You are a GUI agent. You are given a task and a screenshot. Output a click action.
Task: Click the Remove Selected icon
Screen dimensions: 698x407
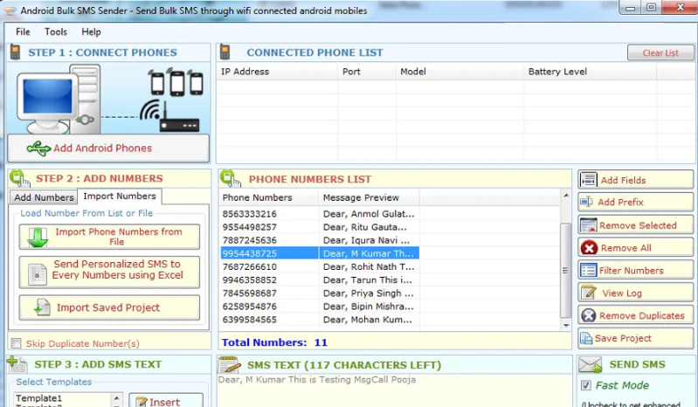click(589, 225)
